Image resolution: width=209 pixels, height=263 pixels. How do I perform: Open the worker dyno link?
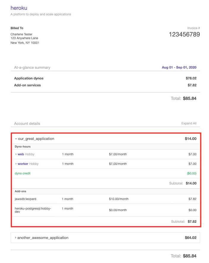point(23,164)
